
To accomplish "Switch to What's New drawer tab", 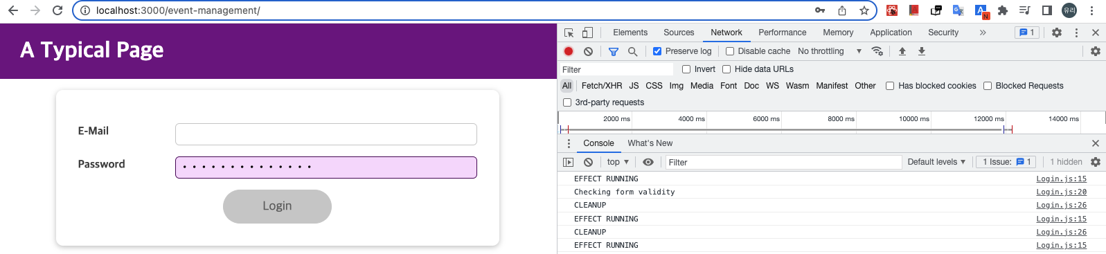I will [x=650, y=143].
